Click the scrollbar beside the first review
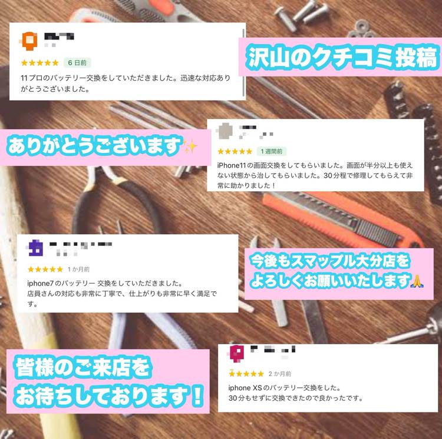The image size is (442, 439). click(244, 61)
